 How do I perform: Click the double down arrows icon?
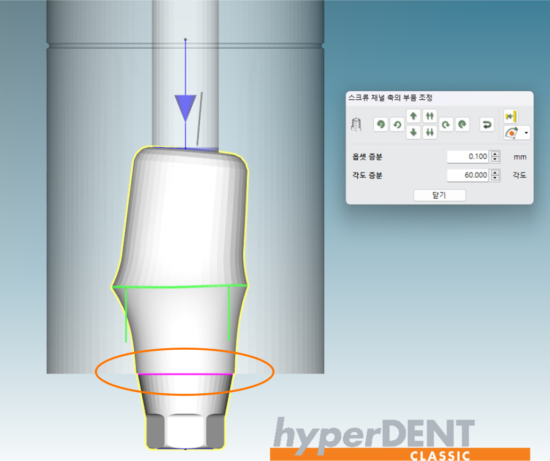pos(429,132)
